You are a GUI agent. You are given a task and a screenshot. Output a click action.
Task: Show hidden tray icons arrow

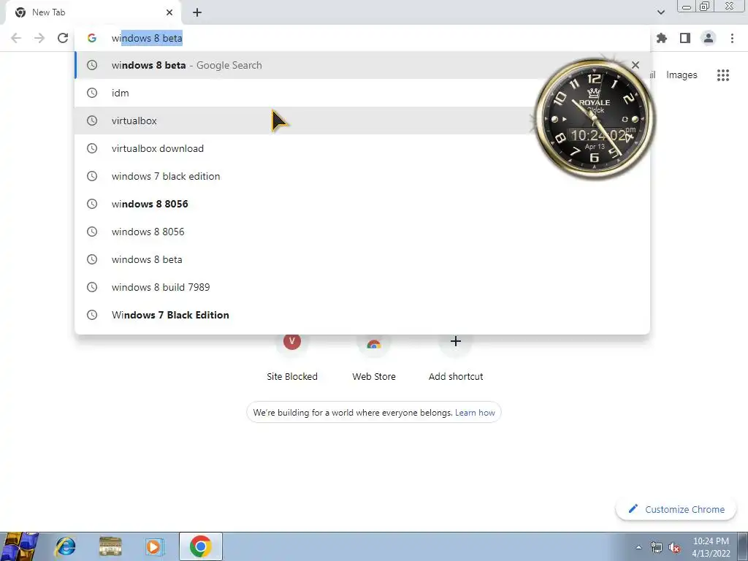coord(638,547)
